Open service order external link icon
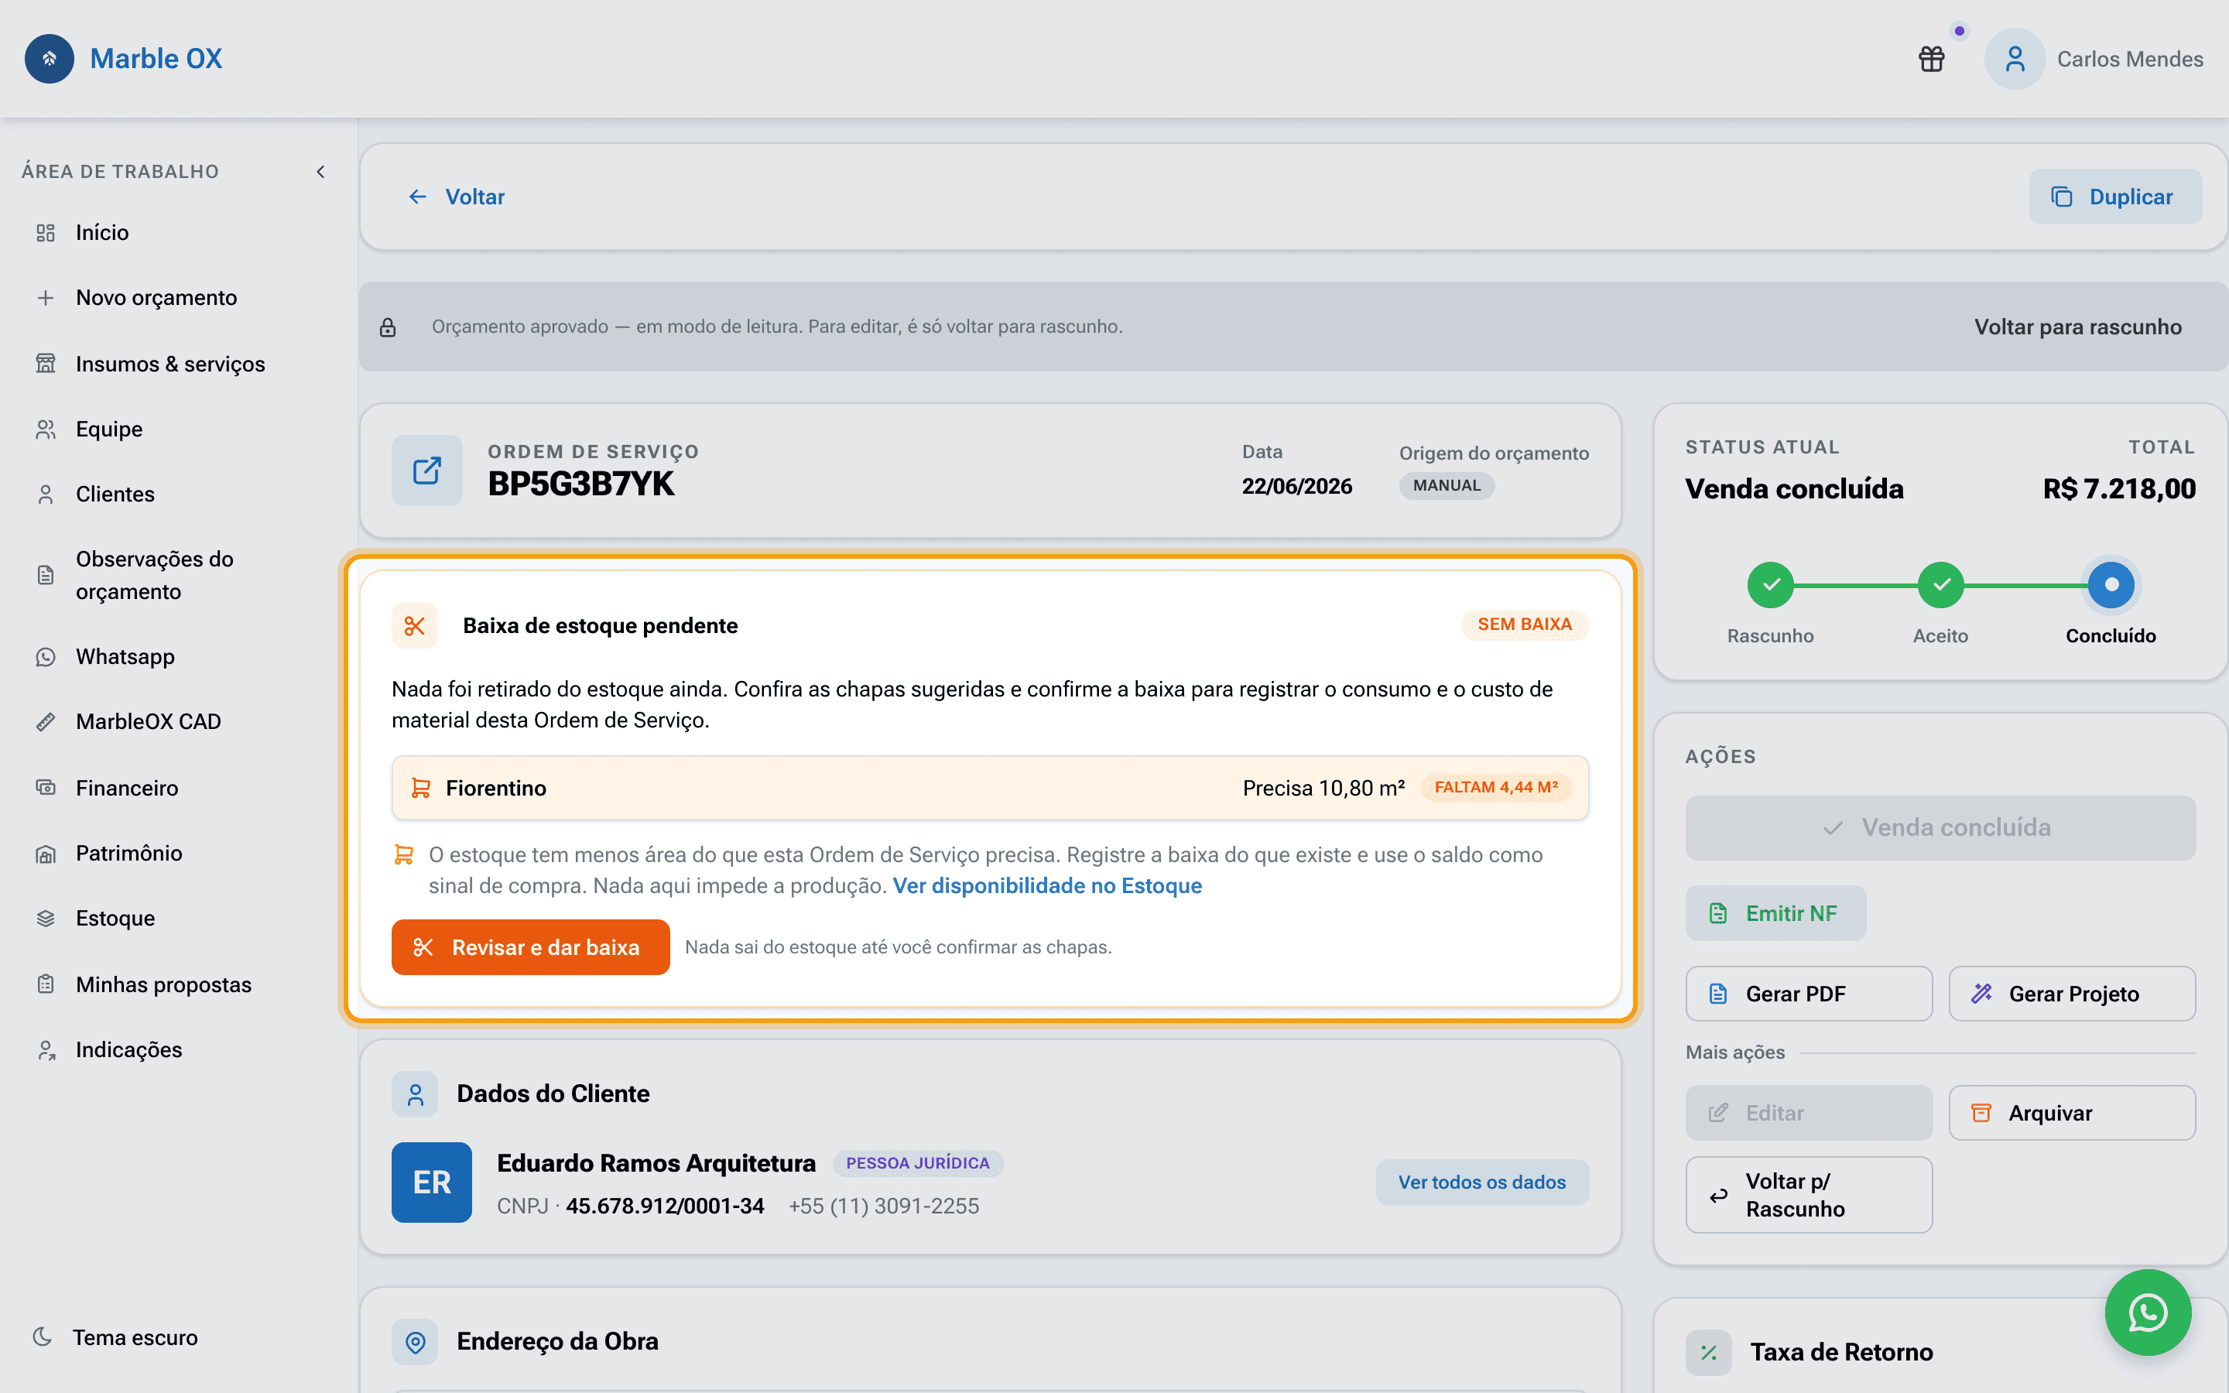Image resolution: width=2229 pixels, height=1393 pixels. point(426,471)
